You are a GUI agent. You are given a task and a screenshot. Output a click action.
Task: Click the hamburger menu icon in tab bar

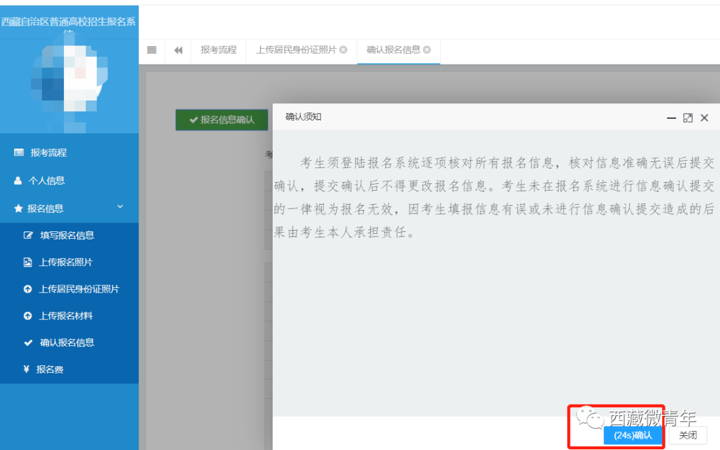click(x=152, y=50)
